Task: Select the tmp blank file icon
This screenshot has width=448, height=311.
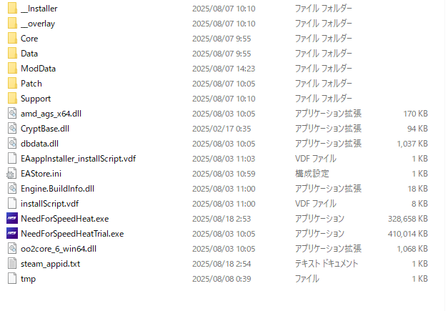Action: click(x=12, y=279)
